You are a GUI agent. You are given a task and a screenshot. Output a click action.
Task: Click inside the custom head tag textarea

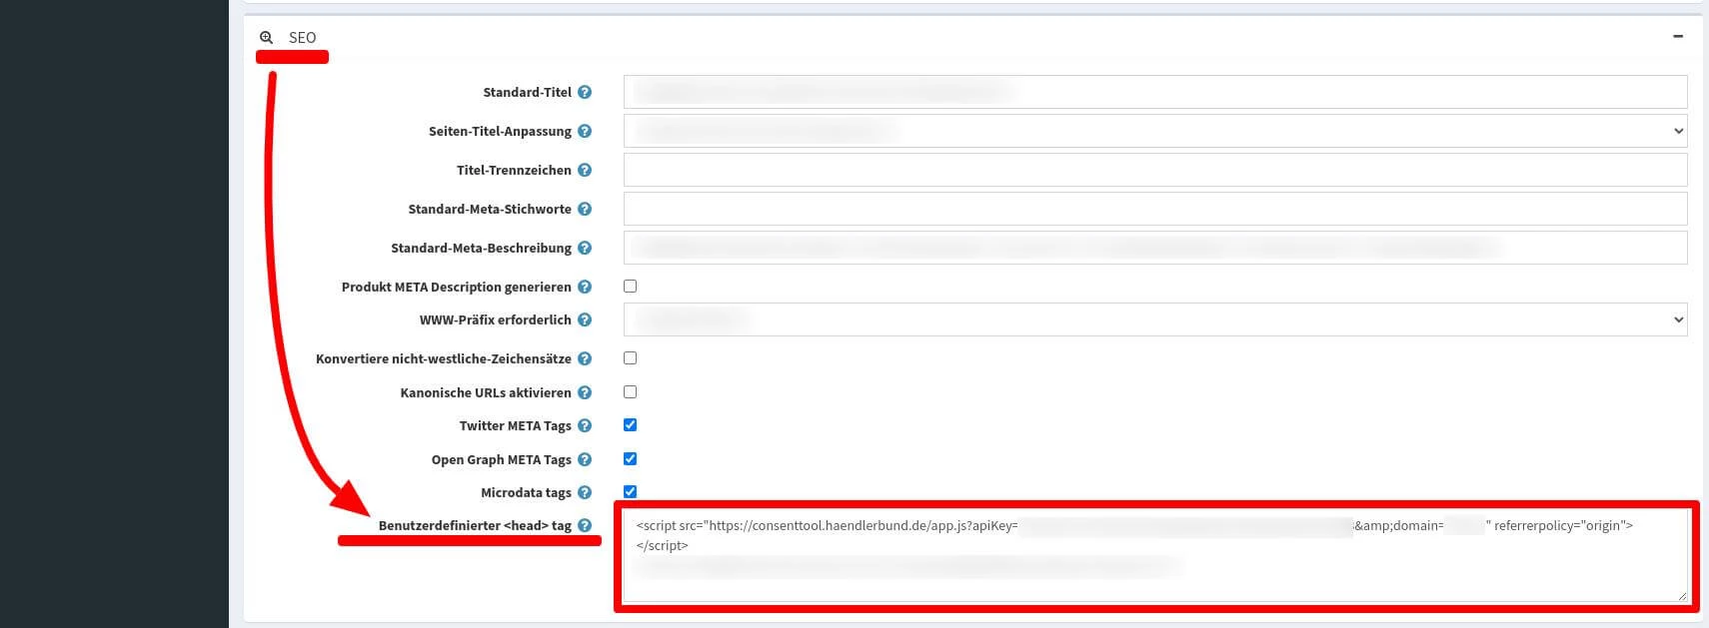1154,579
